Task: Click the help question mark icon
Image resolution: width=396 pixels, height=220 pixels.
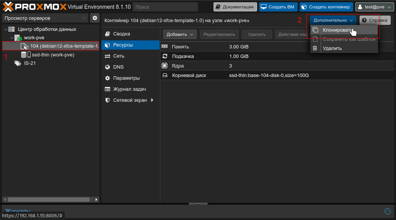Action: tap(364, 20)
